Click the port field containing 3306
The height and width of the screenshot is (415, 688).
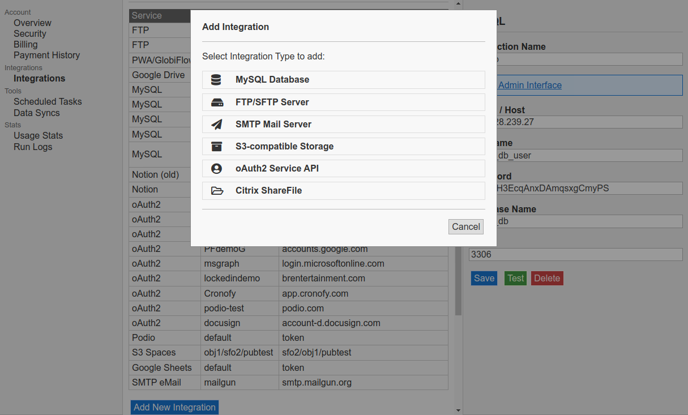pos(575,255)
